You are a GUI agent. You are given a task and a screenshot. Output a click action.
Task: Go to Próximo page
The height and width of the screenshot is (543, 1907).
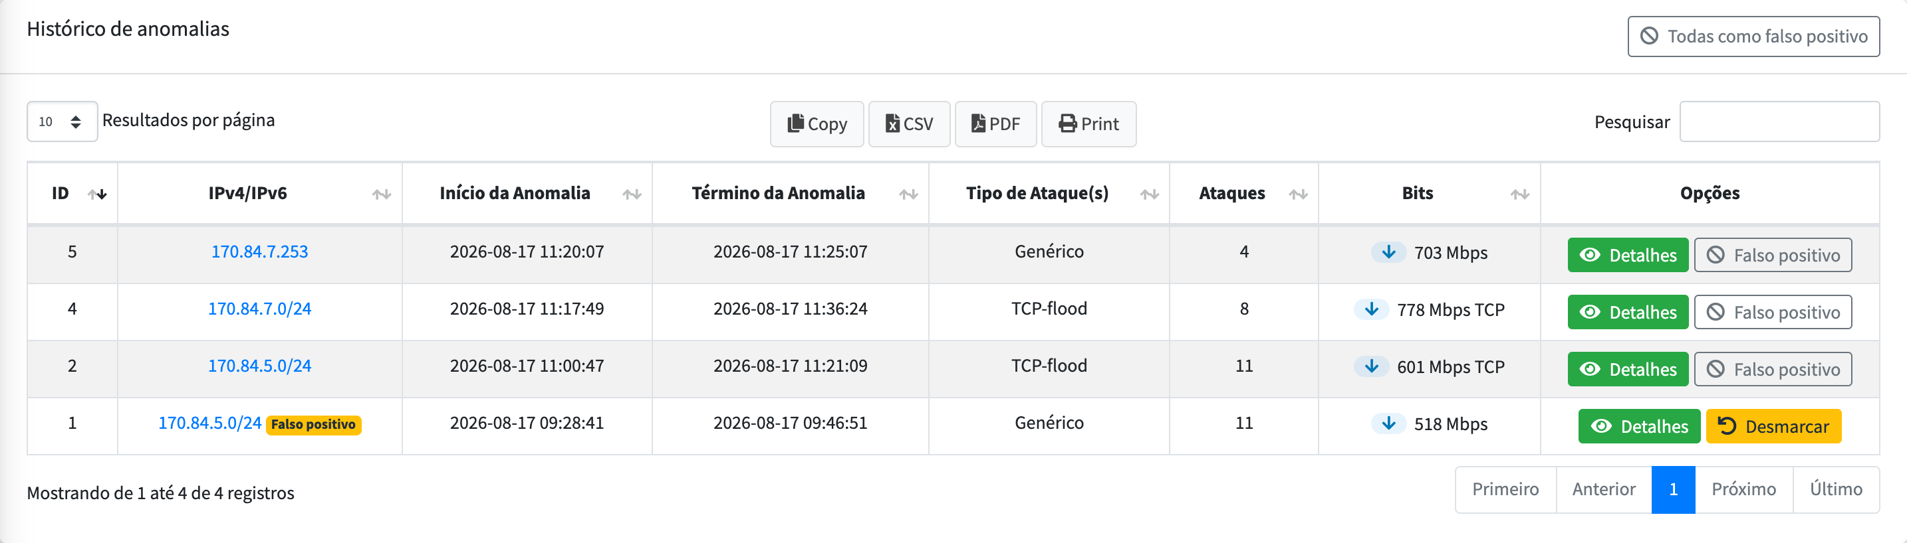click(1743, 489)
